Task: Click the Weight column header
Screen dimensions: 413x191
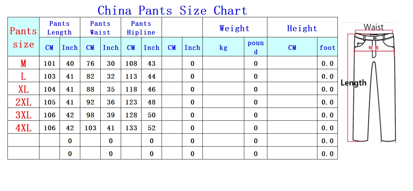Action: pos(235,27)
